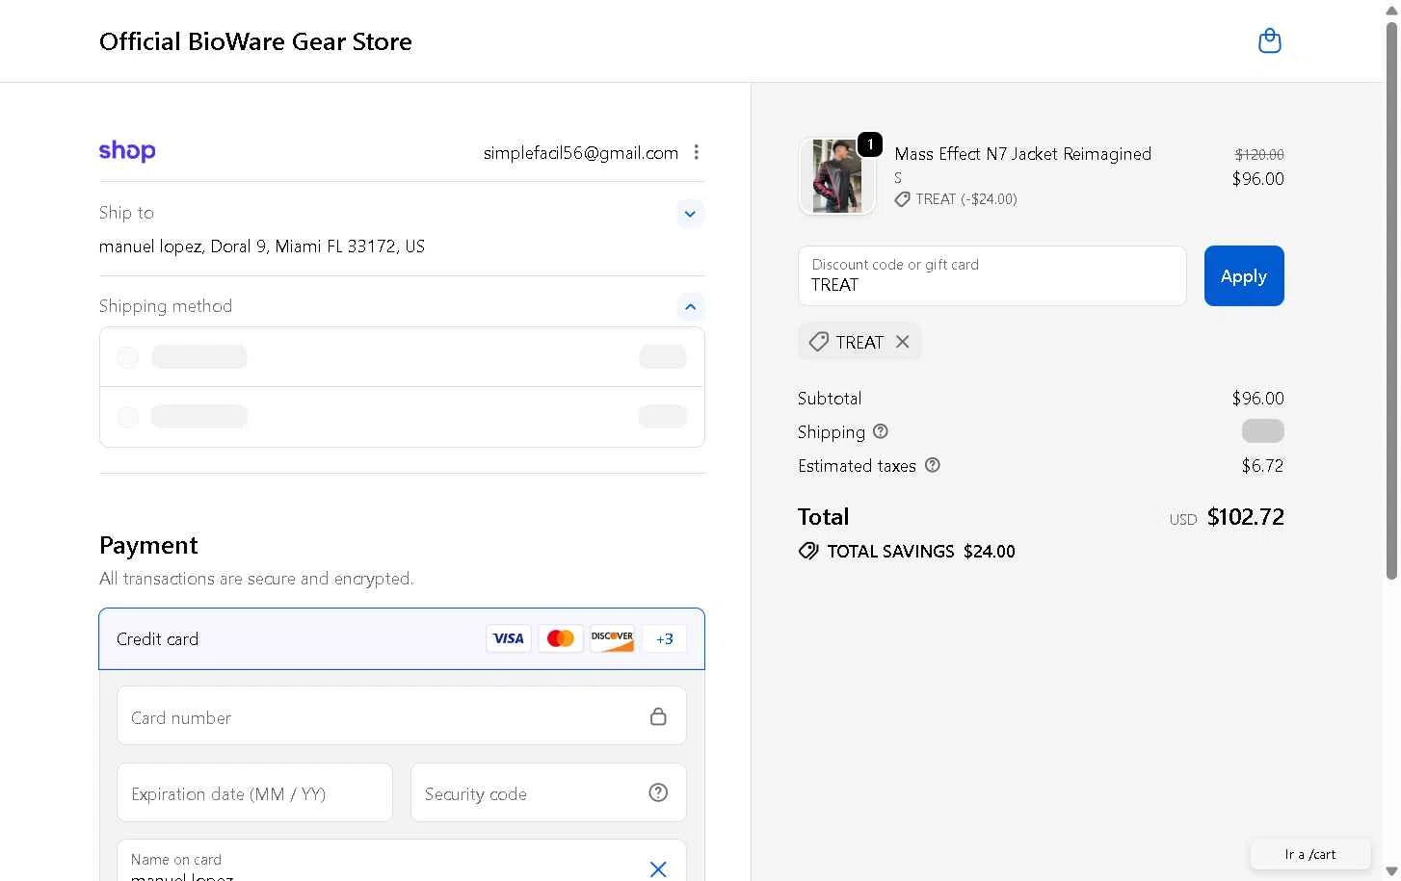Screen dimensions: 1401x881
Task: Click the page vertical scrollbar
Action: (1391, 298)
